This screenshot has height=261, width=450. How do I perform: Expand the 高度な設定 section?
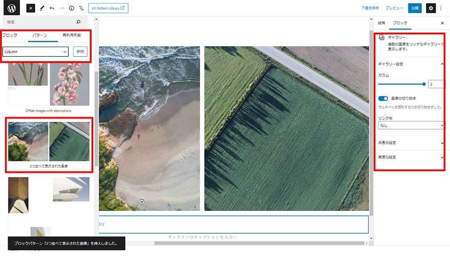click(x=411, y=157)
